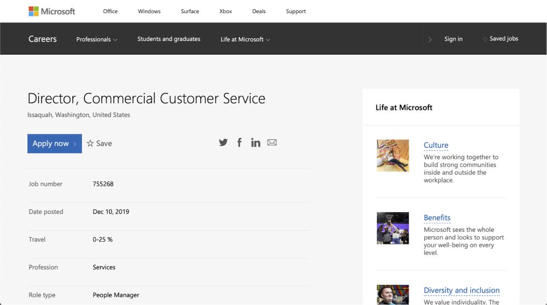Expand the Professionals dropdown

pyautogui.click(x=97, y=39)
